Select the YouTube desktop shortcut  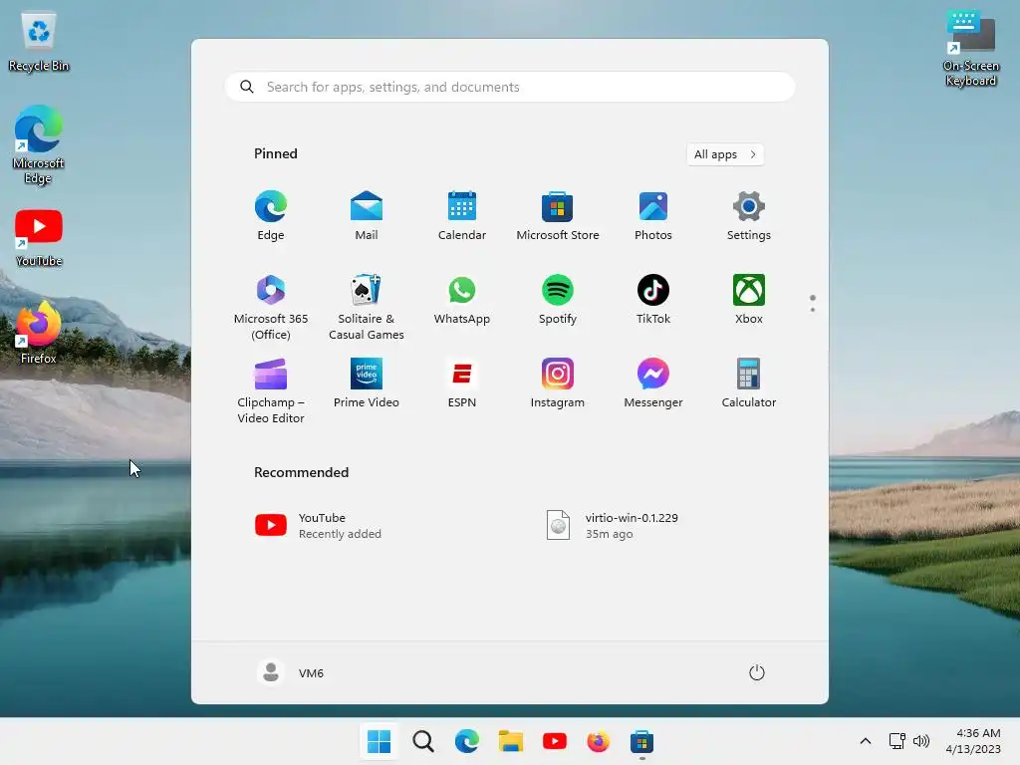click(39, 238)
